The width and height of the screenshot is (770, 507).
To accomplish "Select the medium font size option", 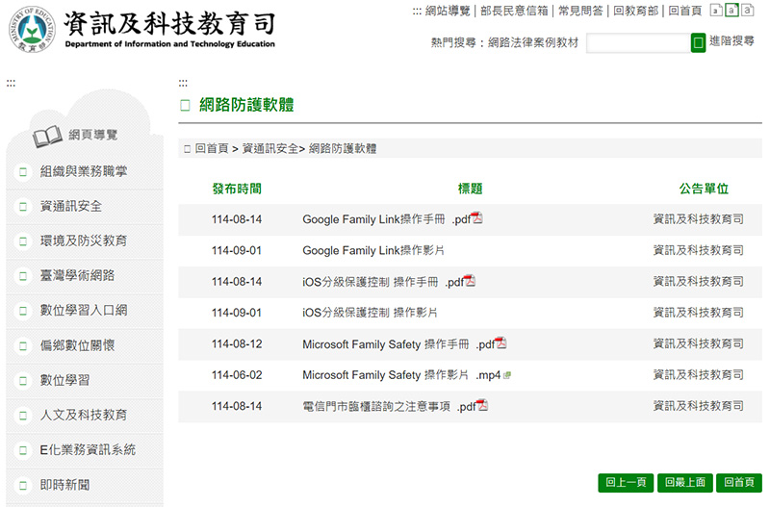I will click(731, 11).
